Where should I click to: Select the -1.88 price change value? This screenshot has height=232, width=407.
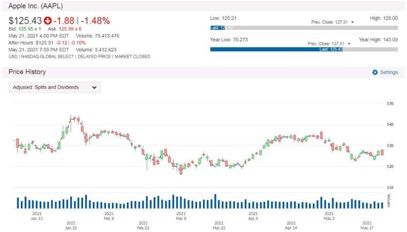(x=64, y=21)
